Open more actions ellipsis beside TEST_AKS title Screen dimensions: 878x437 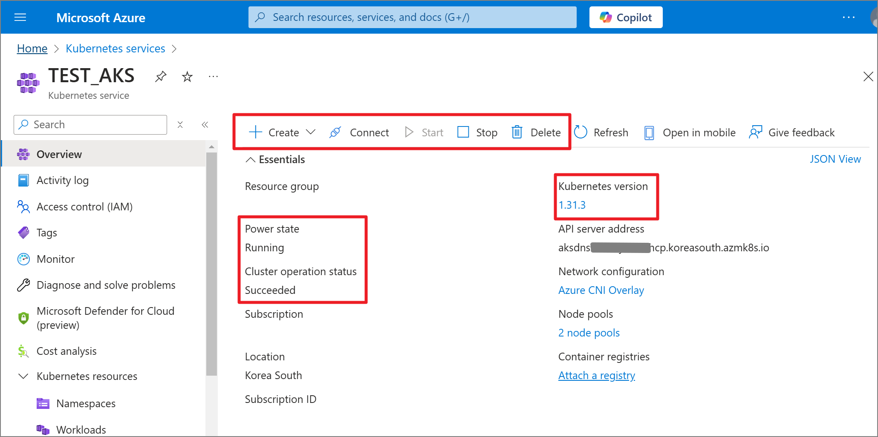click(213, 77)
